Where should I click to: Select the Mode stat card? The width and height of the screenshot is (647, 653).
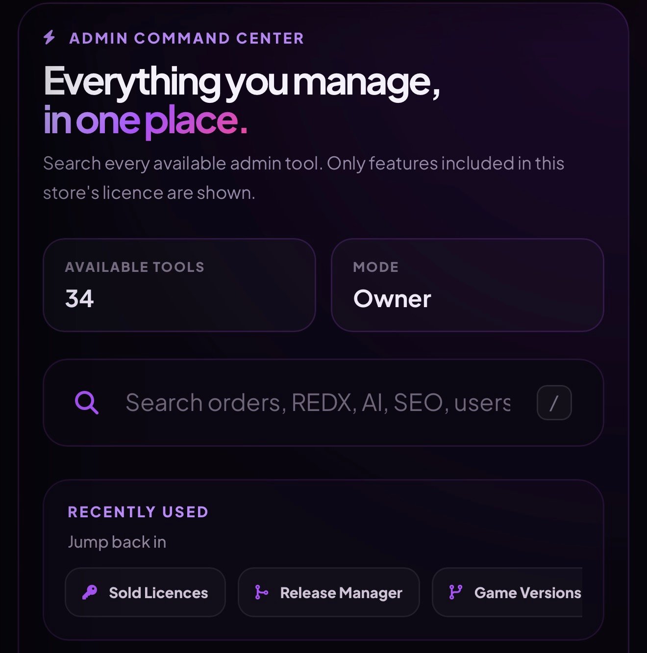467,285
